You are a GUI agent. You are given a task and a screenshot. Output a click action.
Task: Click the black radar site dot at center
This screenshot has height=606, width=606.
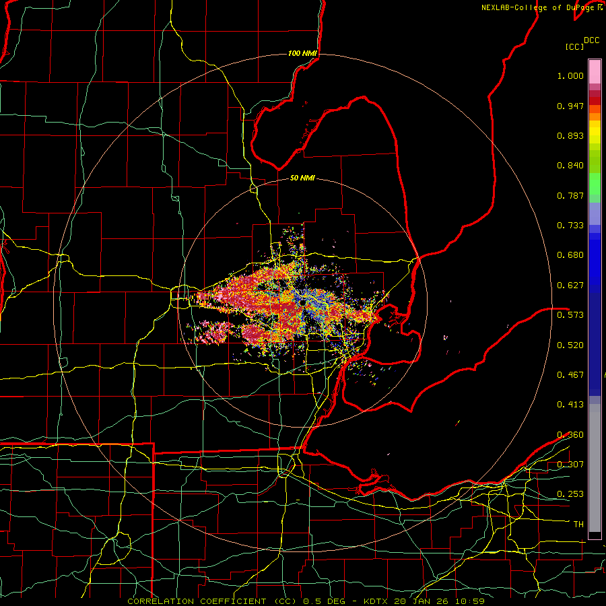(x=302, y=302)
